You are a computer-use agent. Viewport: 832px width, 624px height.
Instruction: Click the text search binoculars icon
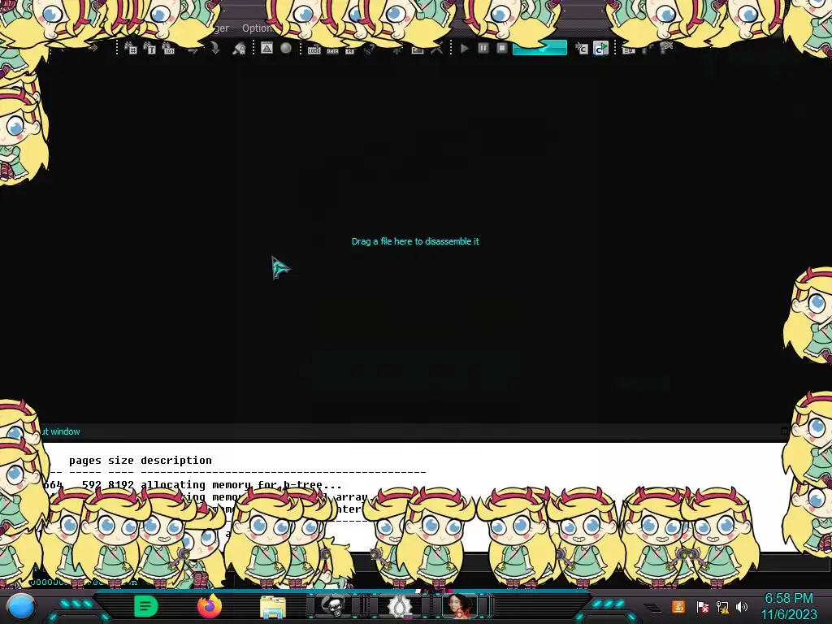[x=149, y=48]
